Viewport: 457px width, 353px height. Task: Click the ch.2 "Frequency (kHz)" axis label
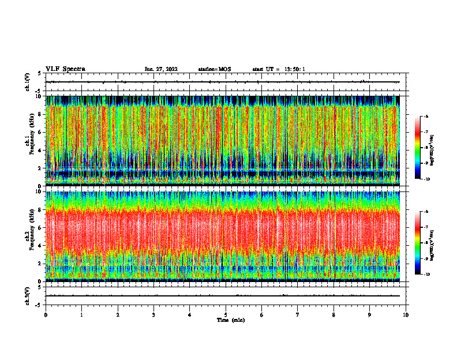tap(32, 230)
